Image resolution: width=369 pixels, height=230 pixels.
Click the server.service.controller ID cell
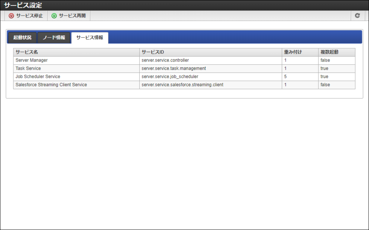click(x=211, y=60)
